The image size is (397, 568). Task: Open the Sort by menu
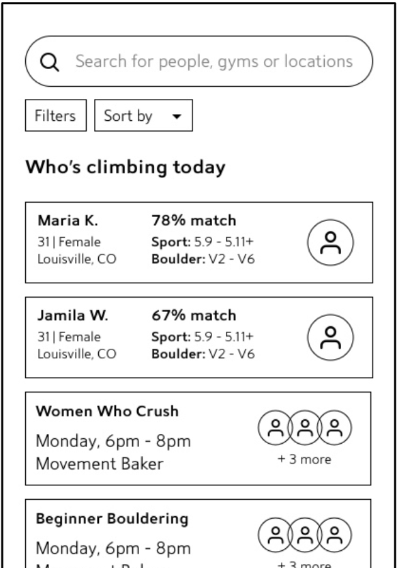pyautogui.click(x=144, y=115)
